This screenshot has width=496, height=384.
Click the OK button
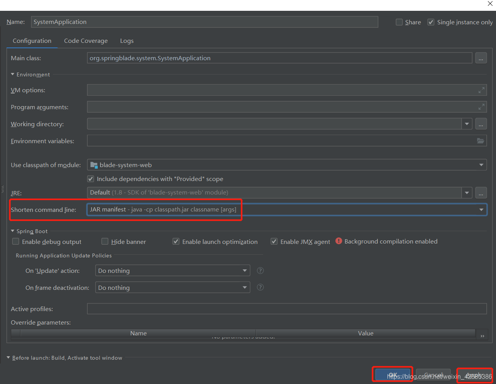pos(392,374)
